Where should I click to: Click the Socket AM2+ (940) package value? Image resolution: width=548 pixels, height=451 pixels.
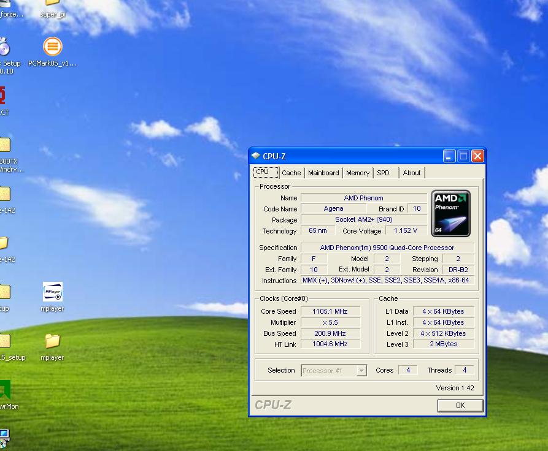tap(363, 219)
